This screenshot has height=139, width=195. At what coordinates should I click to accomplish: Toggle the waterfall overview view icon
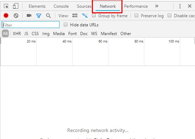(x=85, y=16)
